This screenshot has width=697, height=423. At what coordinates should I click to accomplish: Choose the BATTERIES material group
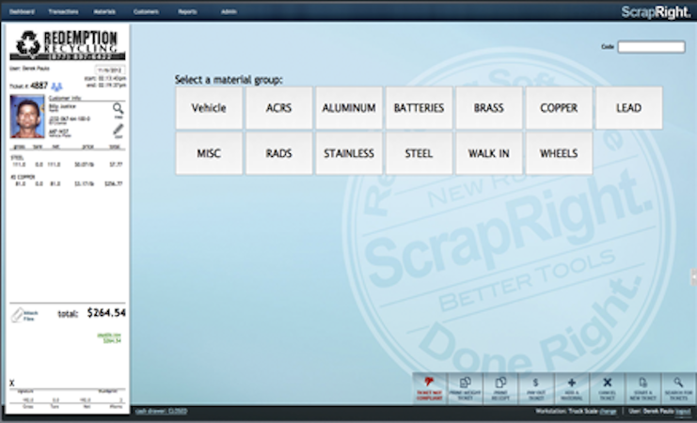click(x=419, y=108)
